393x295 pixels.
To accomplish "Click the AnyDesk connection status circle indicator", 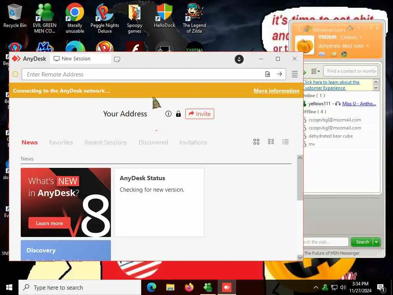I will (15, 74).
